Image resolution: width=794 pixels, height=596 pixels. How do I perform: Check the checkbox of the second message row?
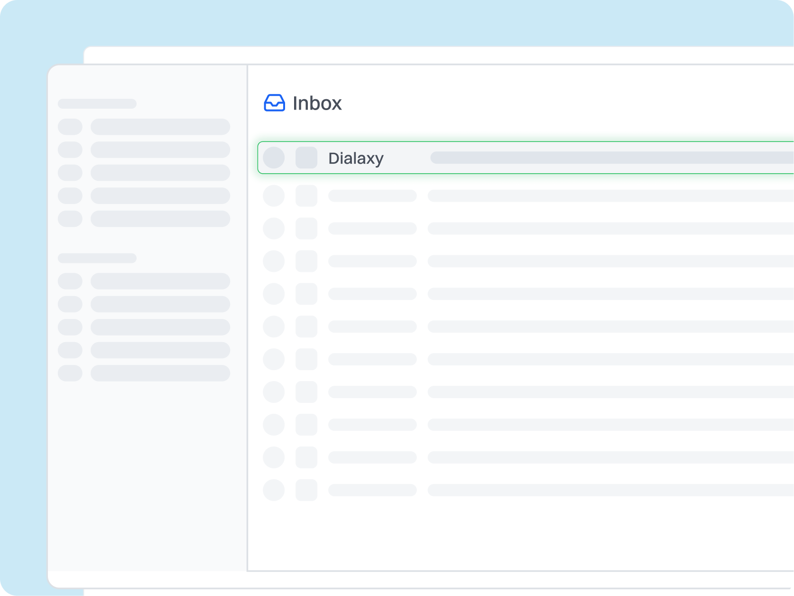[306, 196]
